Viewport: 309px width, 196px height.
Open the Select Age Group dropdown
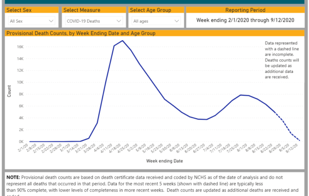(x=156, y=21)
